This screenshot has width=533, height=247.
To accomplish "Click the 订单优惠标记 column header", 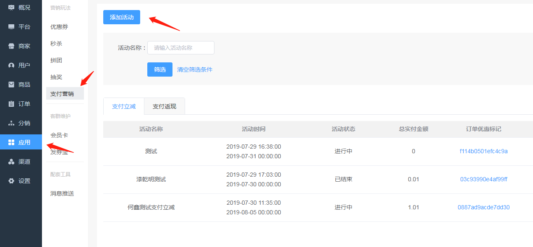I will pyautogui.click(x=484, y=129).
